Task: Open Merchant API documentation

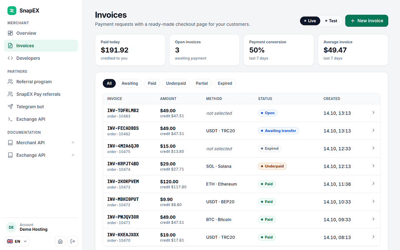Action: pos(41,142)
